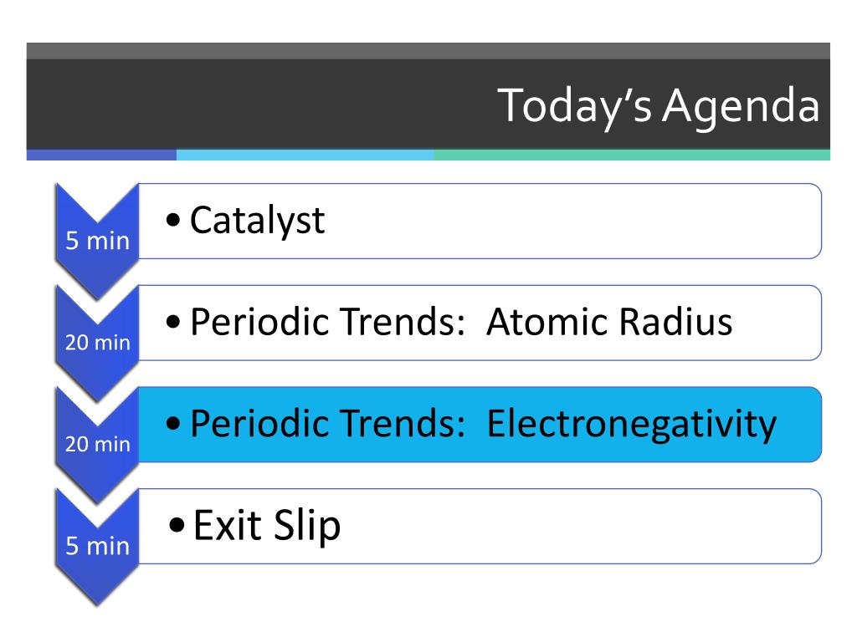Click the 20 min chevron beside Electronegativity
This screenshot has width=857, height=642.
point(97,445)
